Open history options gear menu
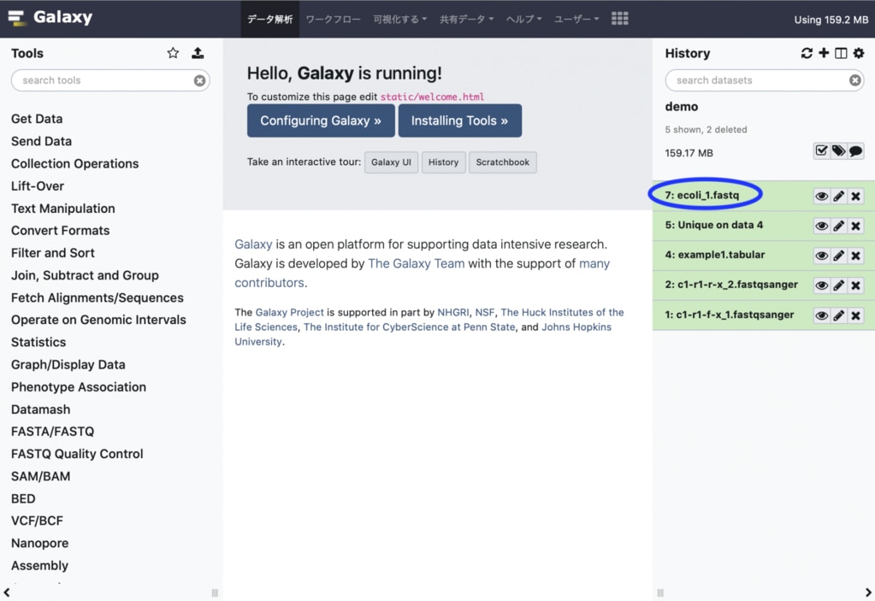875x601 pixels. [859, 53]
